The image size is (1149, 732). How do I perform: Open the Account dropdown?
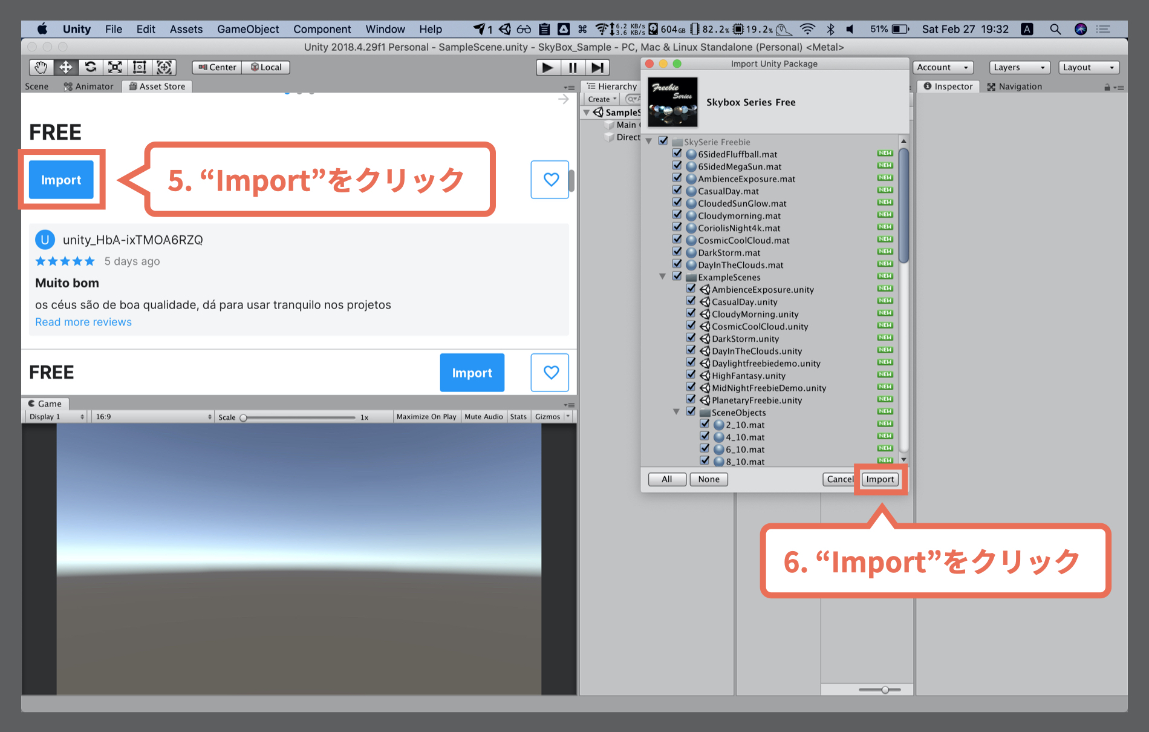click(943, 67)
